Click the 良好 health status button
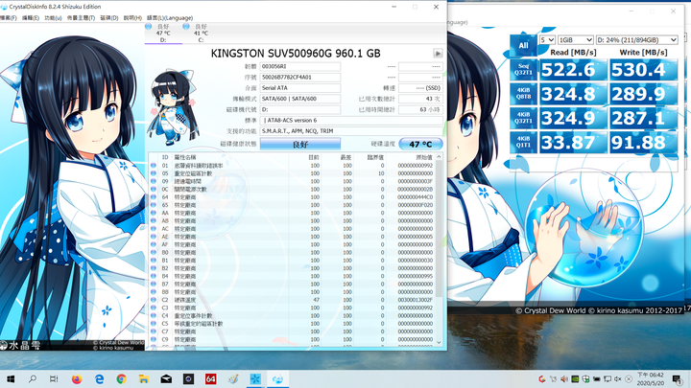Image resolution: width=691 pixels, height=388 pixels. 300,144
